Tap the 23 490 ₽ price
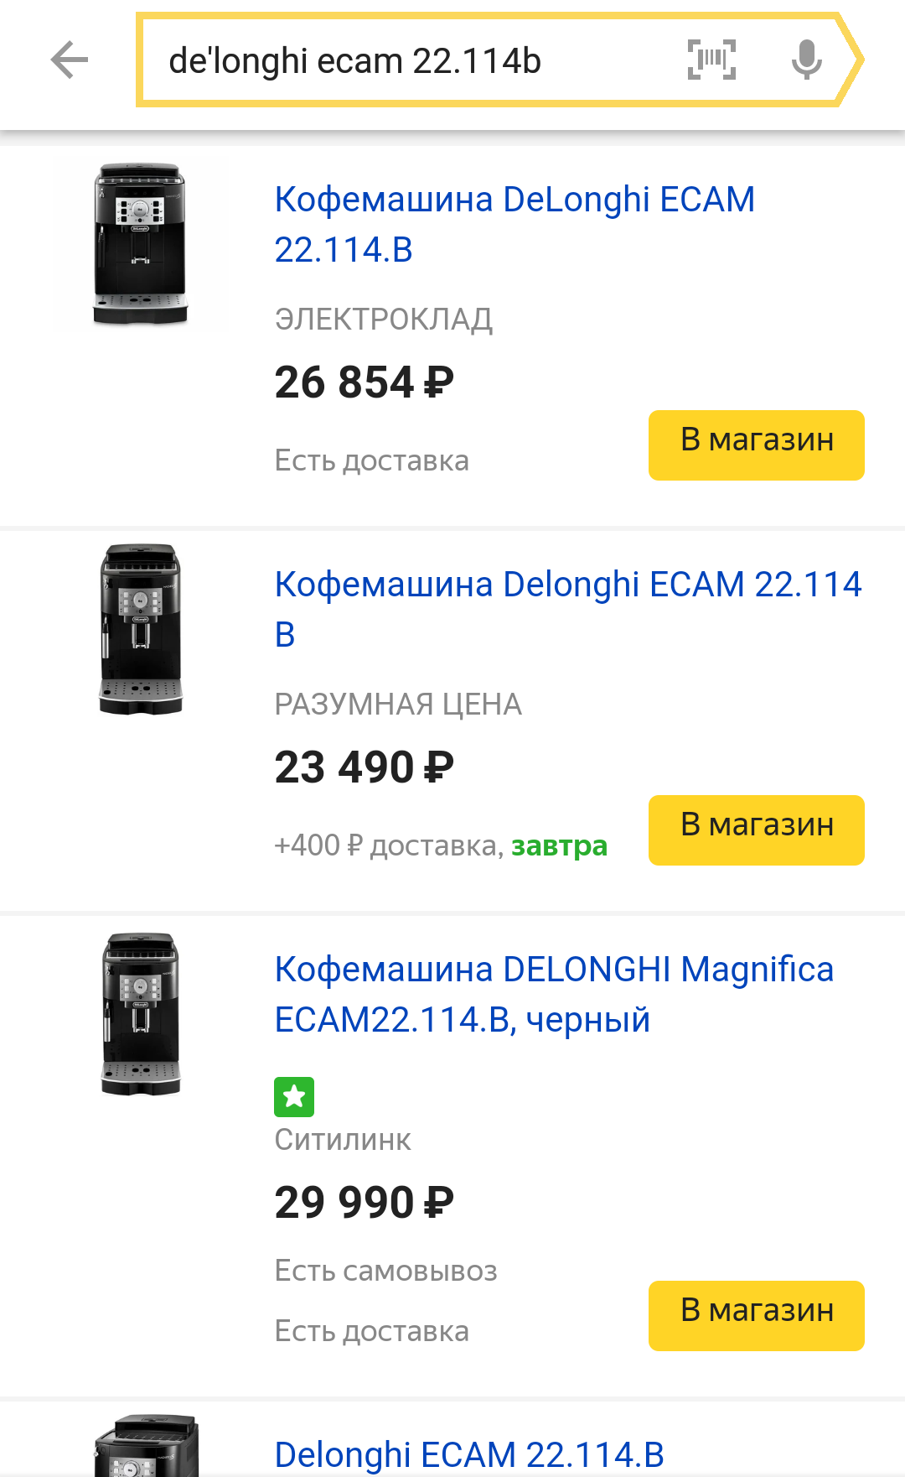The height and width of the screenshot is (1477, 905). (364, 767)
